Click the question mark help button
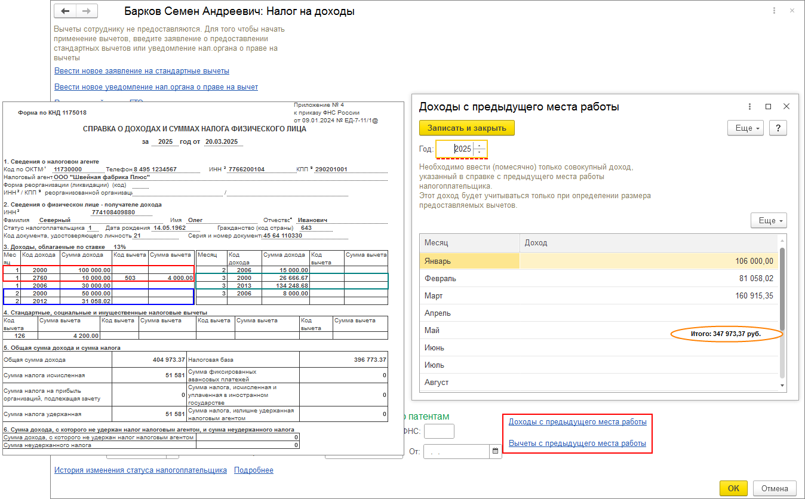The width and height of the screenshot is (805, 499). pyautogui.click(x=778, y=128)
